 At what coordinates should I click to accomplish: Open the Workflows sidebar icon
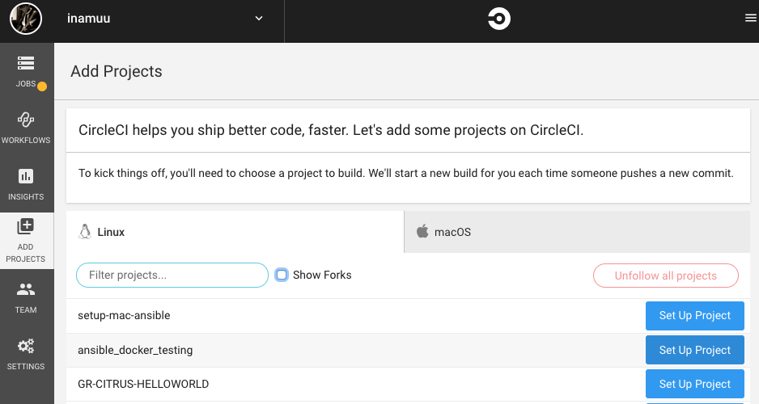pos(26,120)
